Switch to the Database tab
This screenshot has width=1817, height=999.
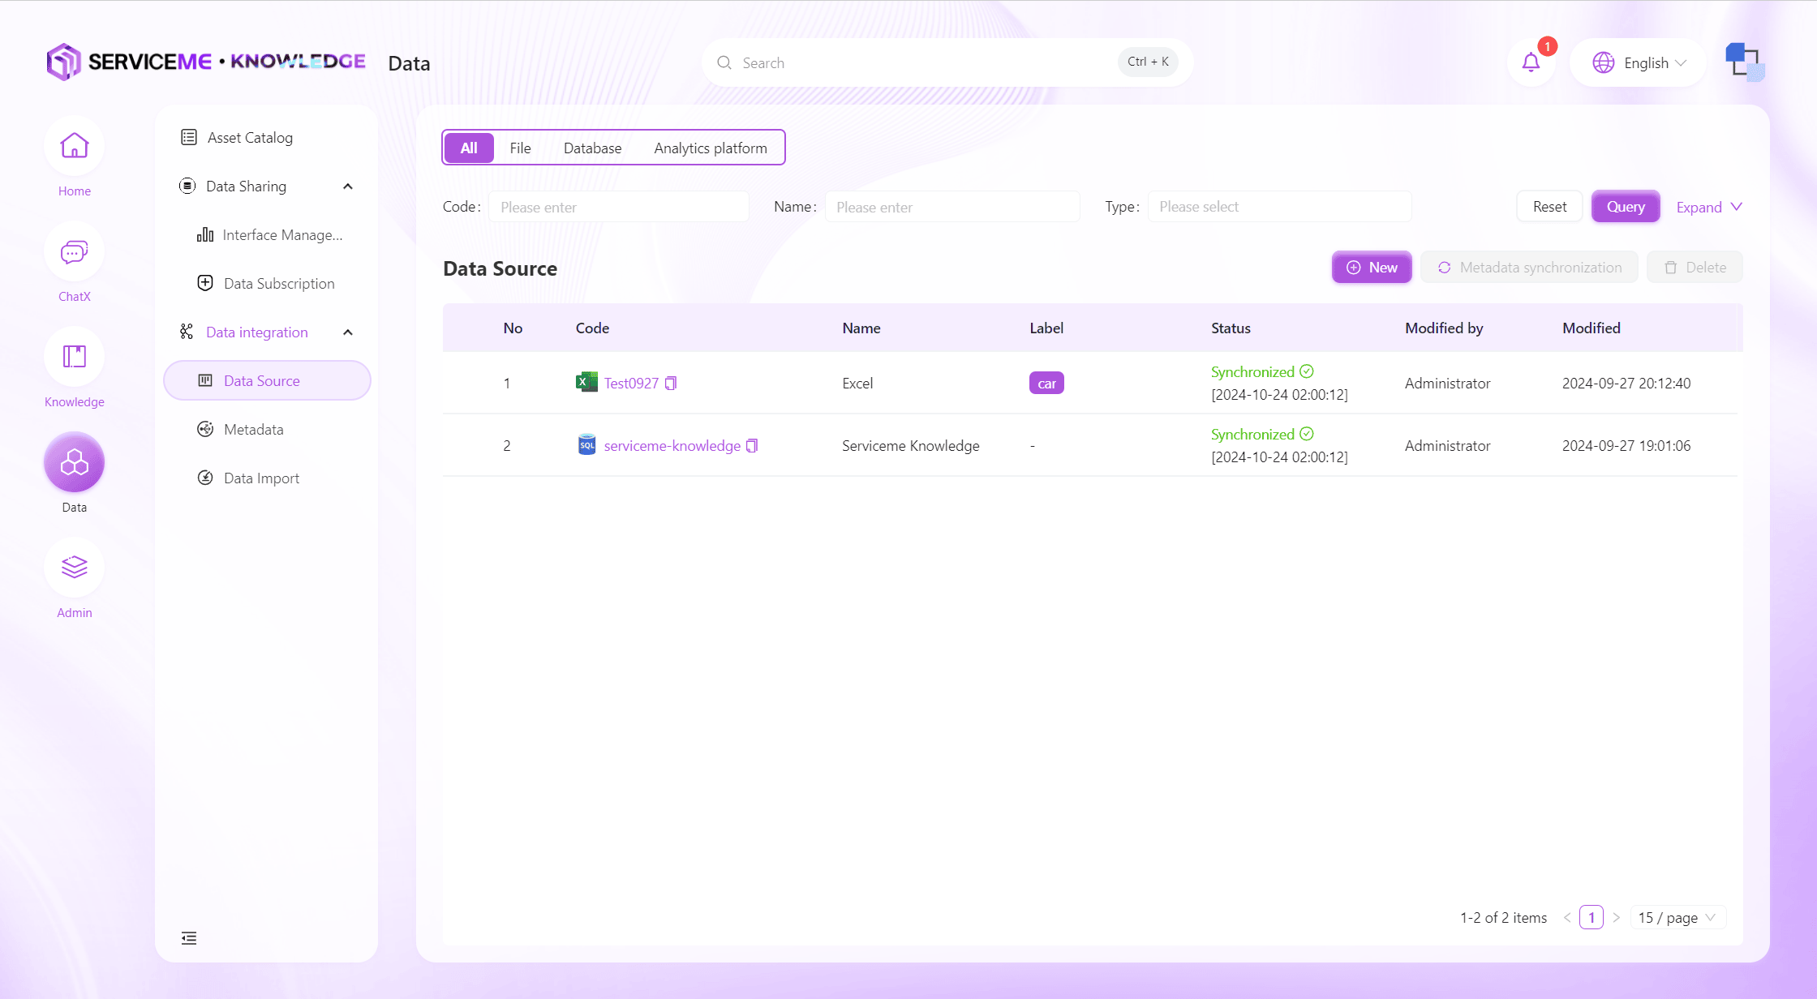[592, 148]
